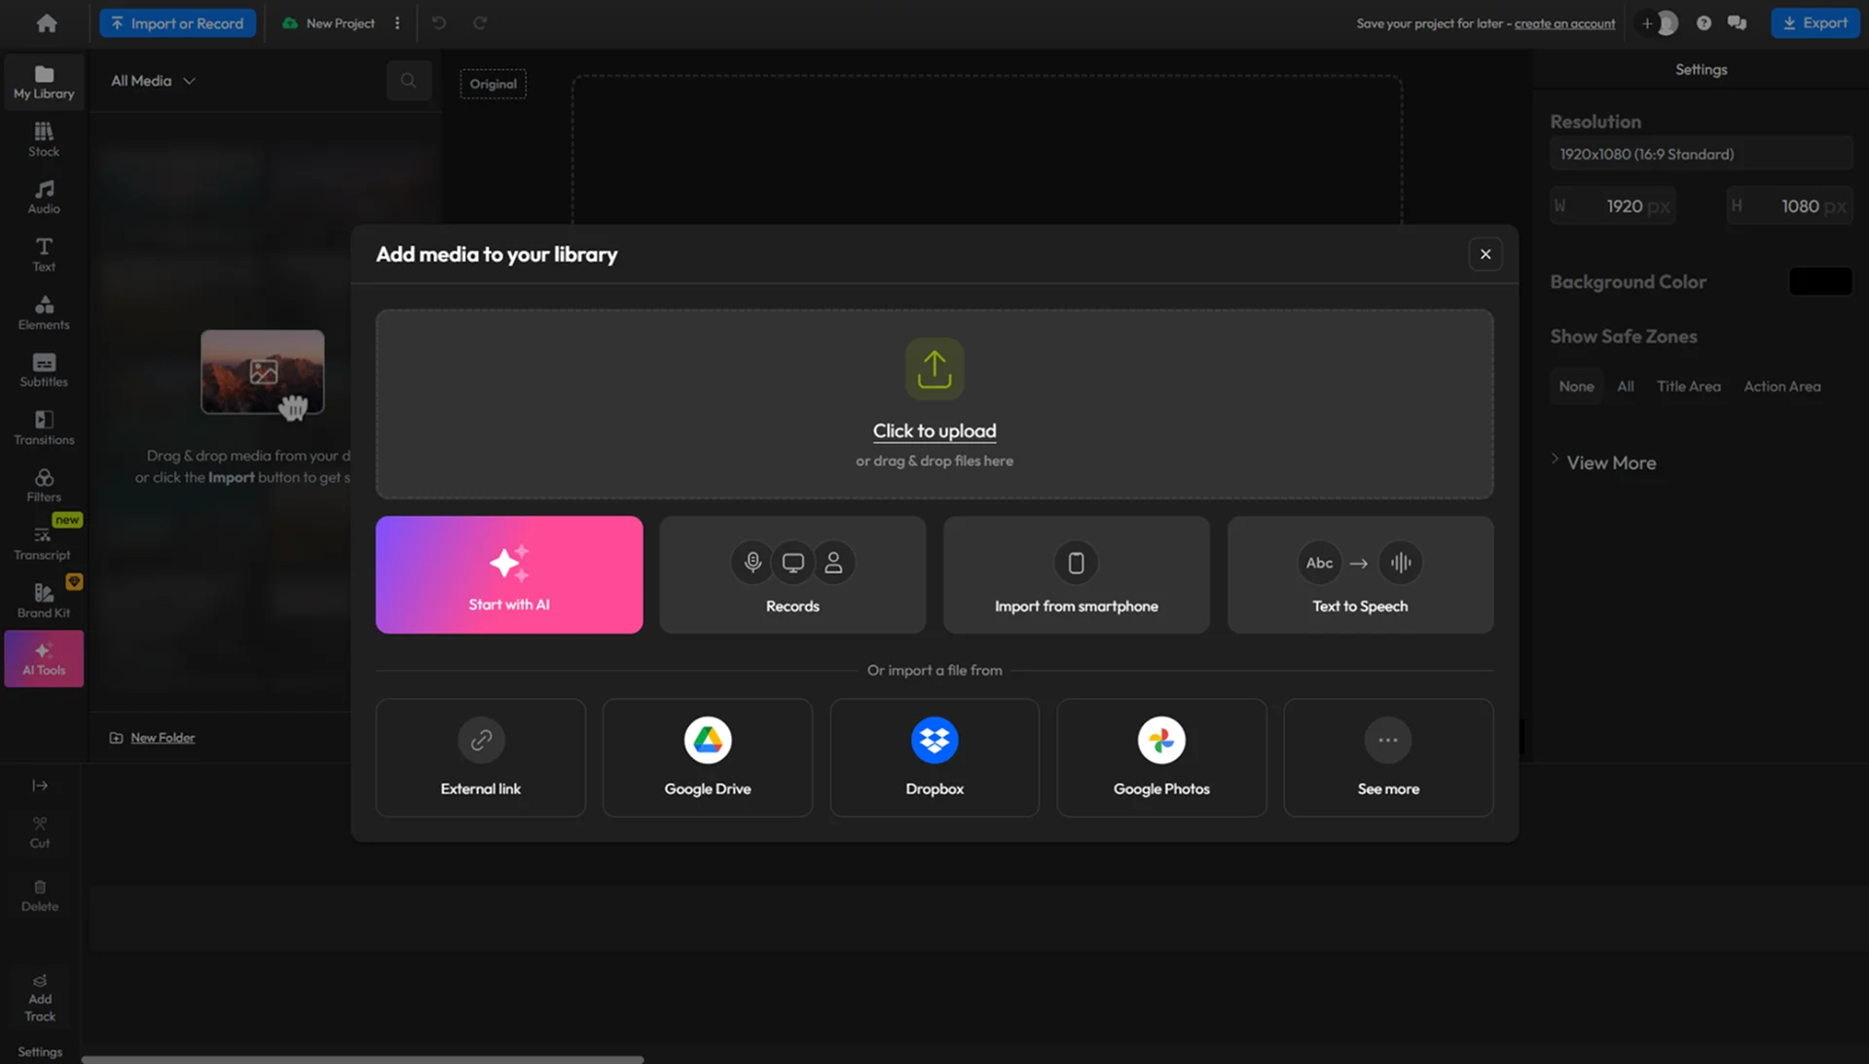The image size is (1869, 1064).
Task: Open the Brand Kit panel
Action: pos(43,600)
